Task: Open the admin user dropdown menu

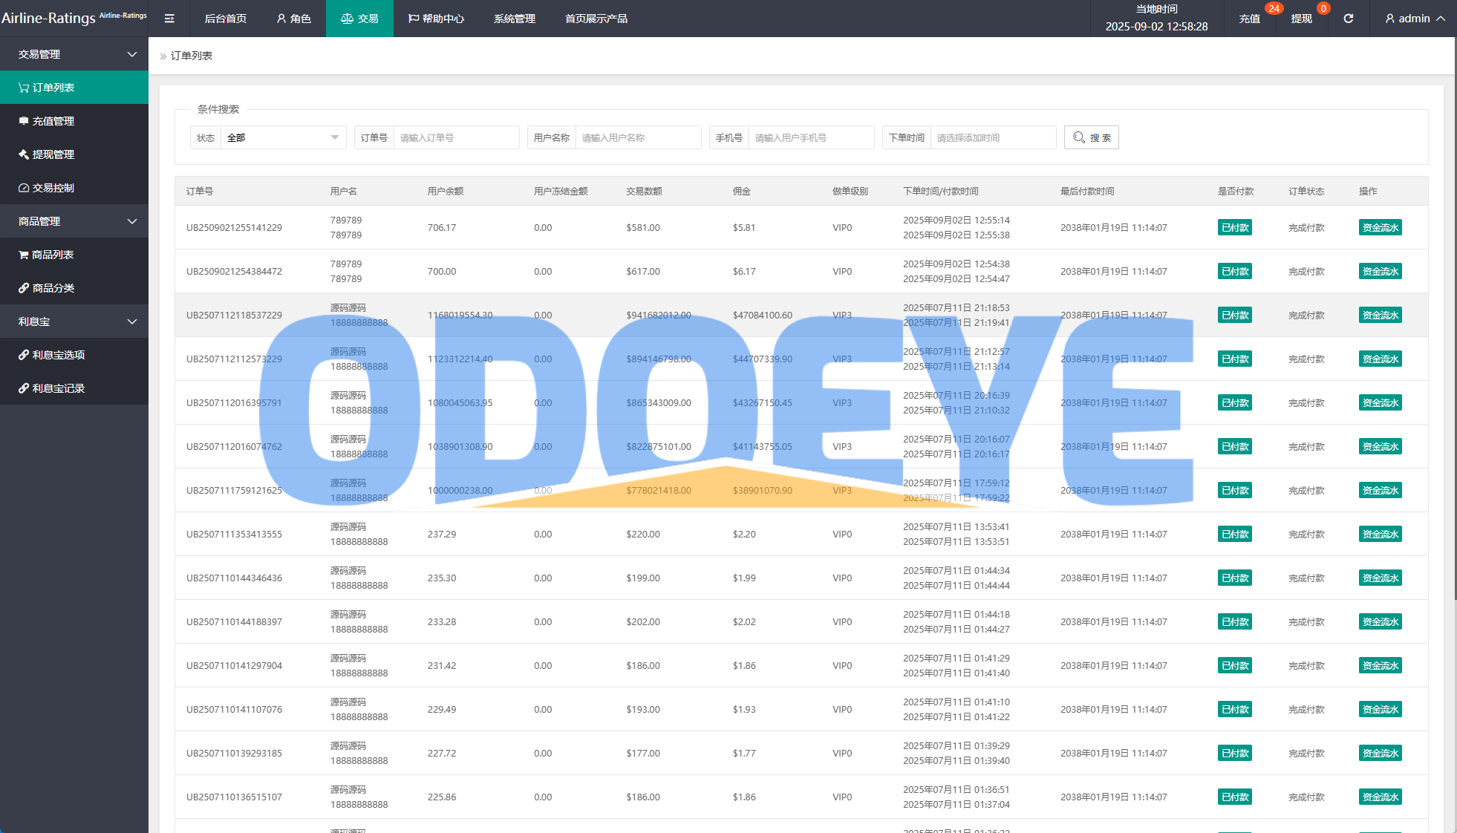Action: (x=1414, y=19)
